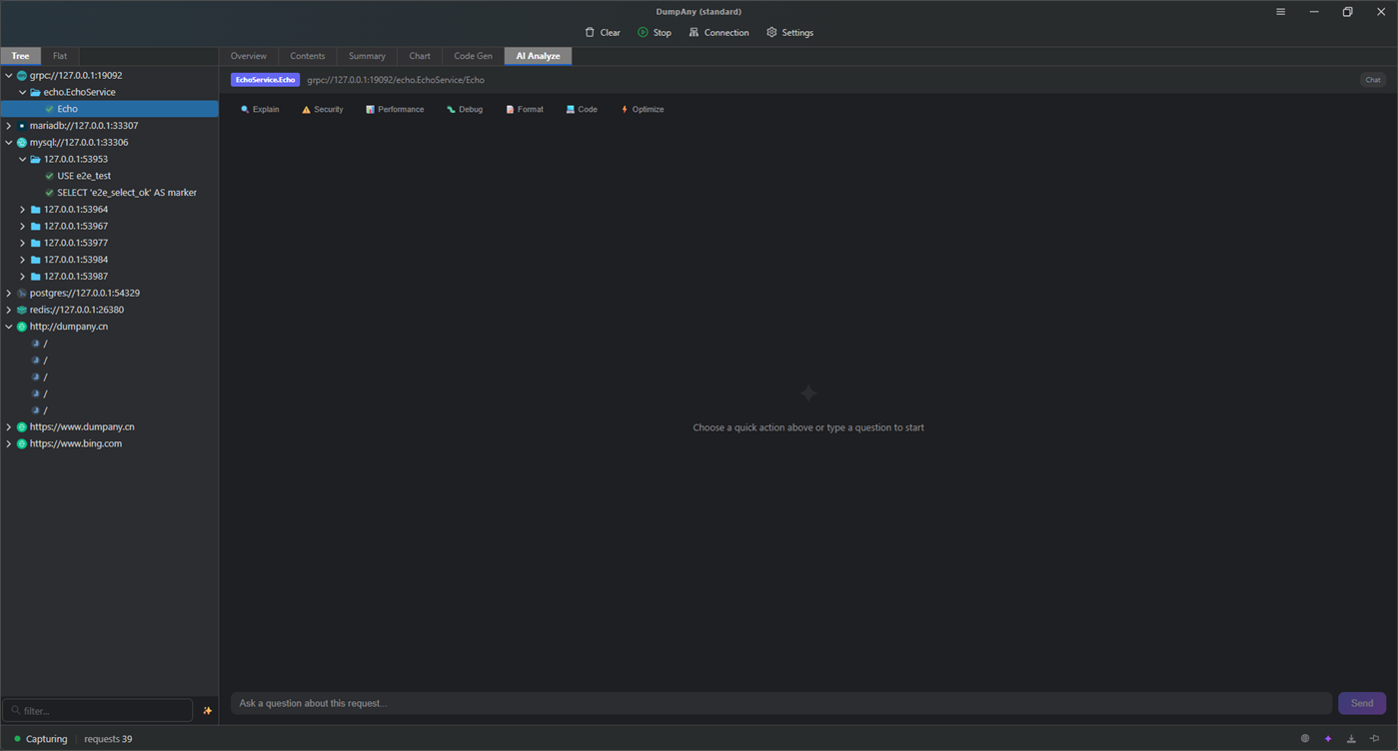Click the pin icon in status bar
Image resolution: width=1398 pixels, height=751 pixels.
tap(1375, 739)
